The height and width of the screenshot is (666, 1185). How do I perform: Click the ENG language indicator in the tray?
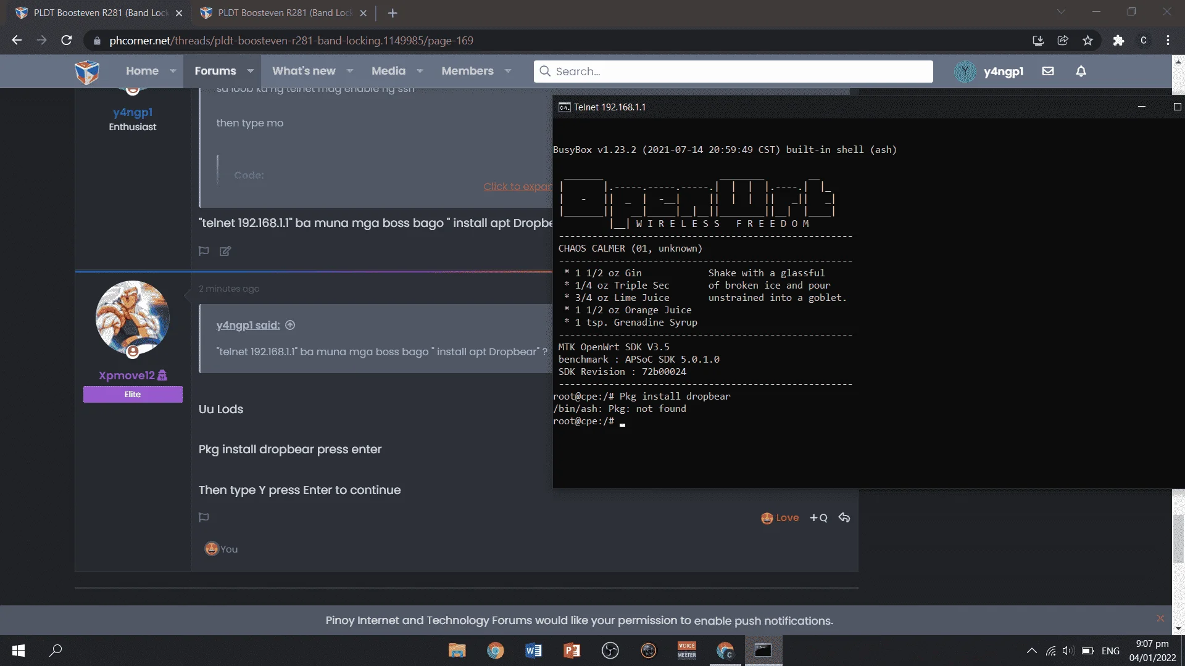(x=1110, y=651)
